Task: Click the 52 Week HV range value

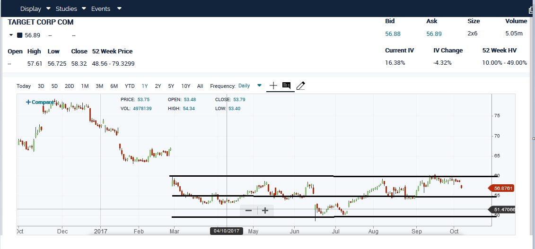Action: click(x=505, y=63)
